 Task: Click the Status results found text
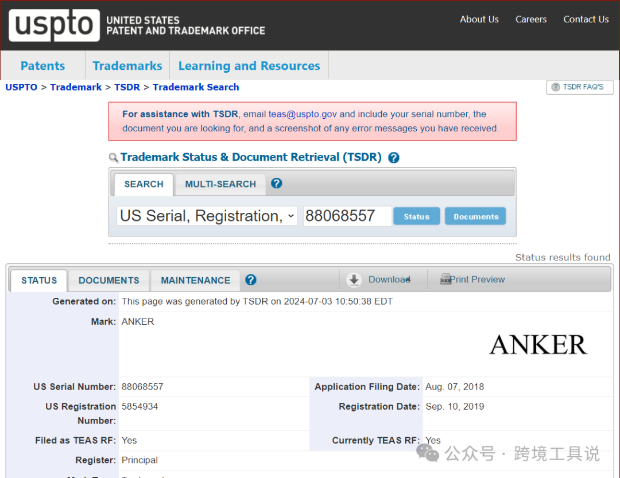[x=563, y=258]
